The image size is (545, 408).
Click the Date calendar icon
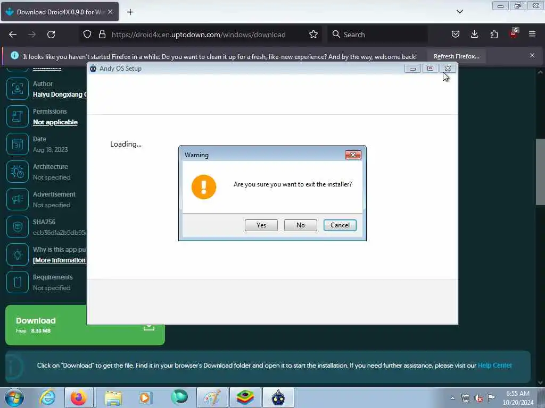coord(18,144)
